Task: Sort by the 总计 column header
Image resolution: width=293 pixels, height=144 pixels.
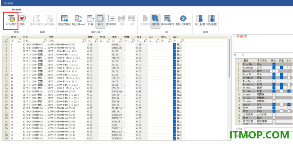Action: [141, 37]
